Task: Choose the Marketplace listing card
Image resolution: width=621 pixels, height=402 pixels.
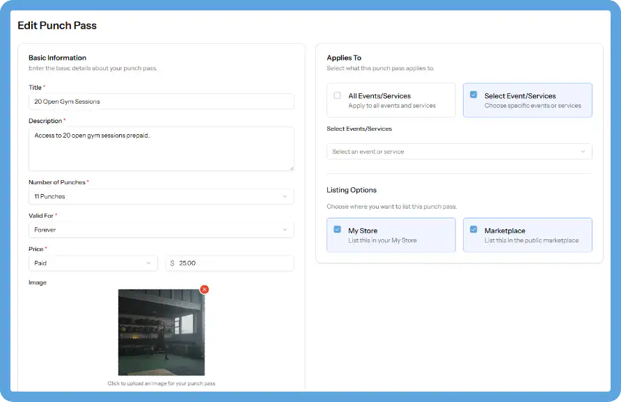Action: point(527,234)
